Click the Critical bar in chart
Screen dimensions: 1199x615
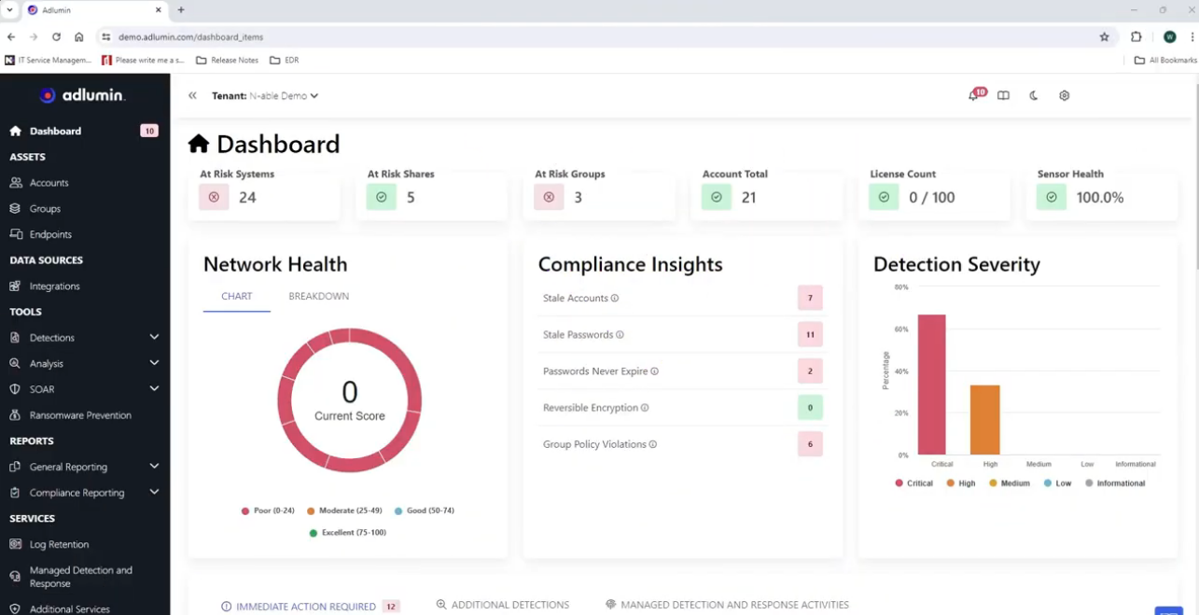tap(931, 384)
